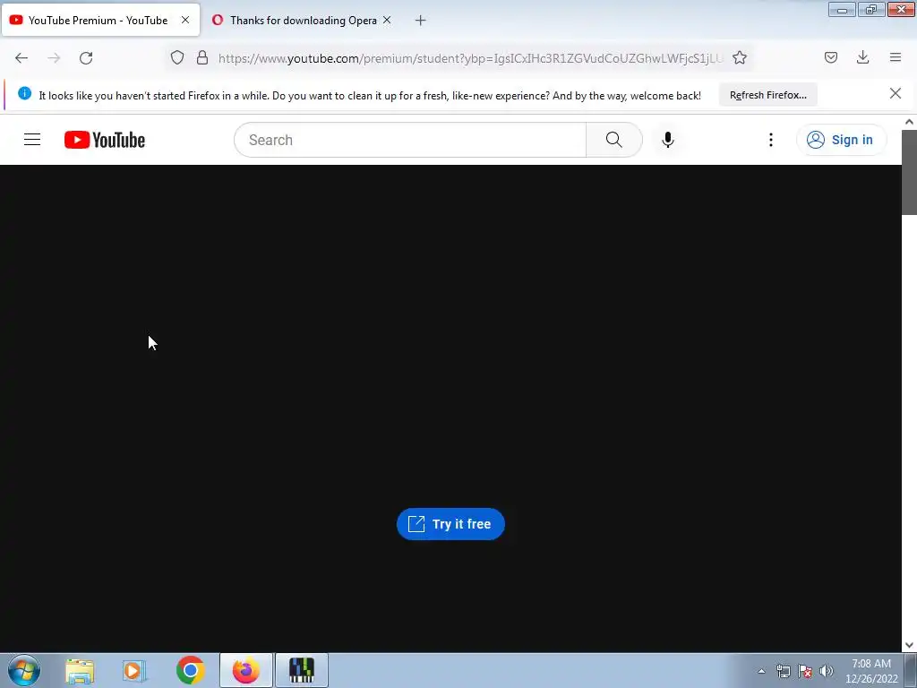The width and height of the screenshot is (917, 688).
Task: Open Google Chrome from the taskbar
Action: click(190, 670)
